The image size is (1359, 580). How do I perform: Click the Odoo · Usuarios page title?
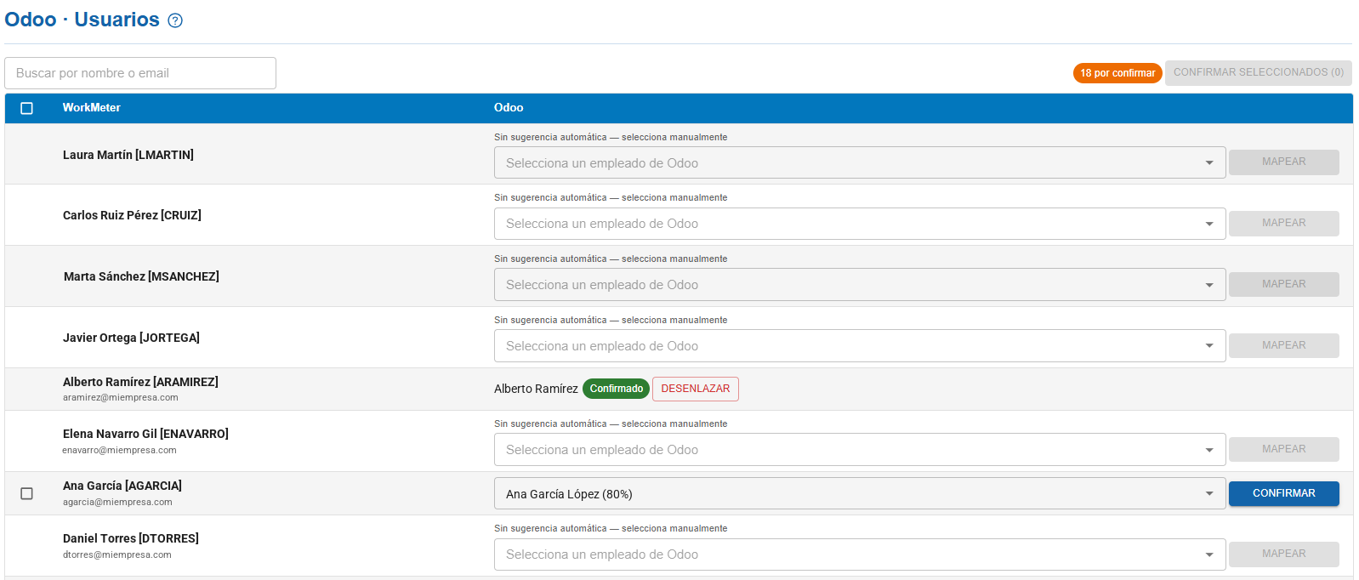[82, 20]
